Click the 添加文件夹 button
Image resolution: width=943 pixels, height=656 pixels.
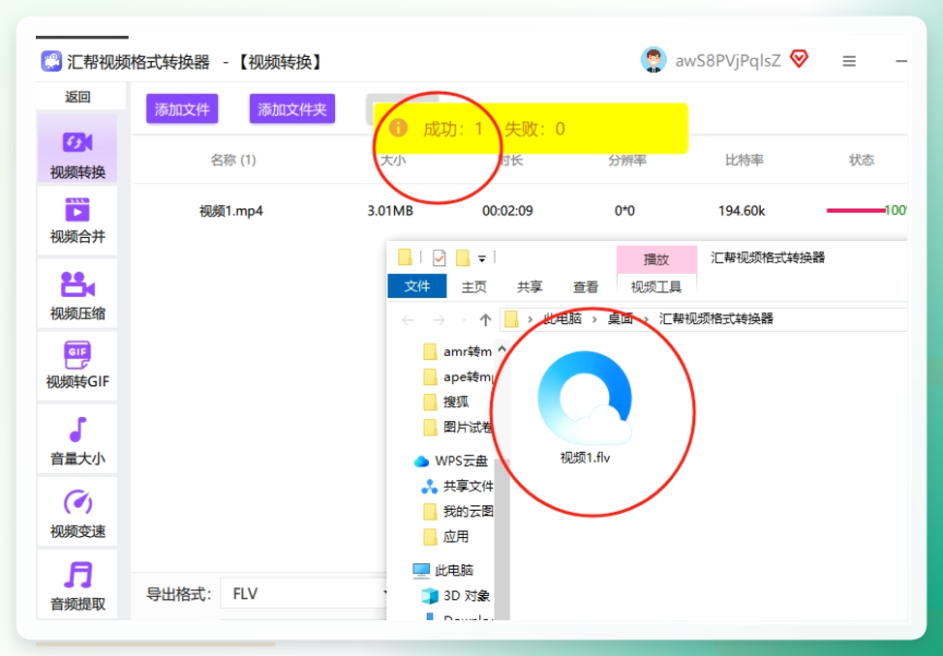tap(292, 108)
